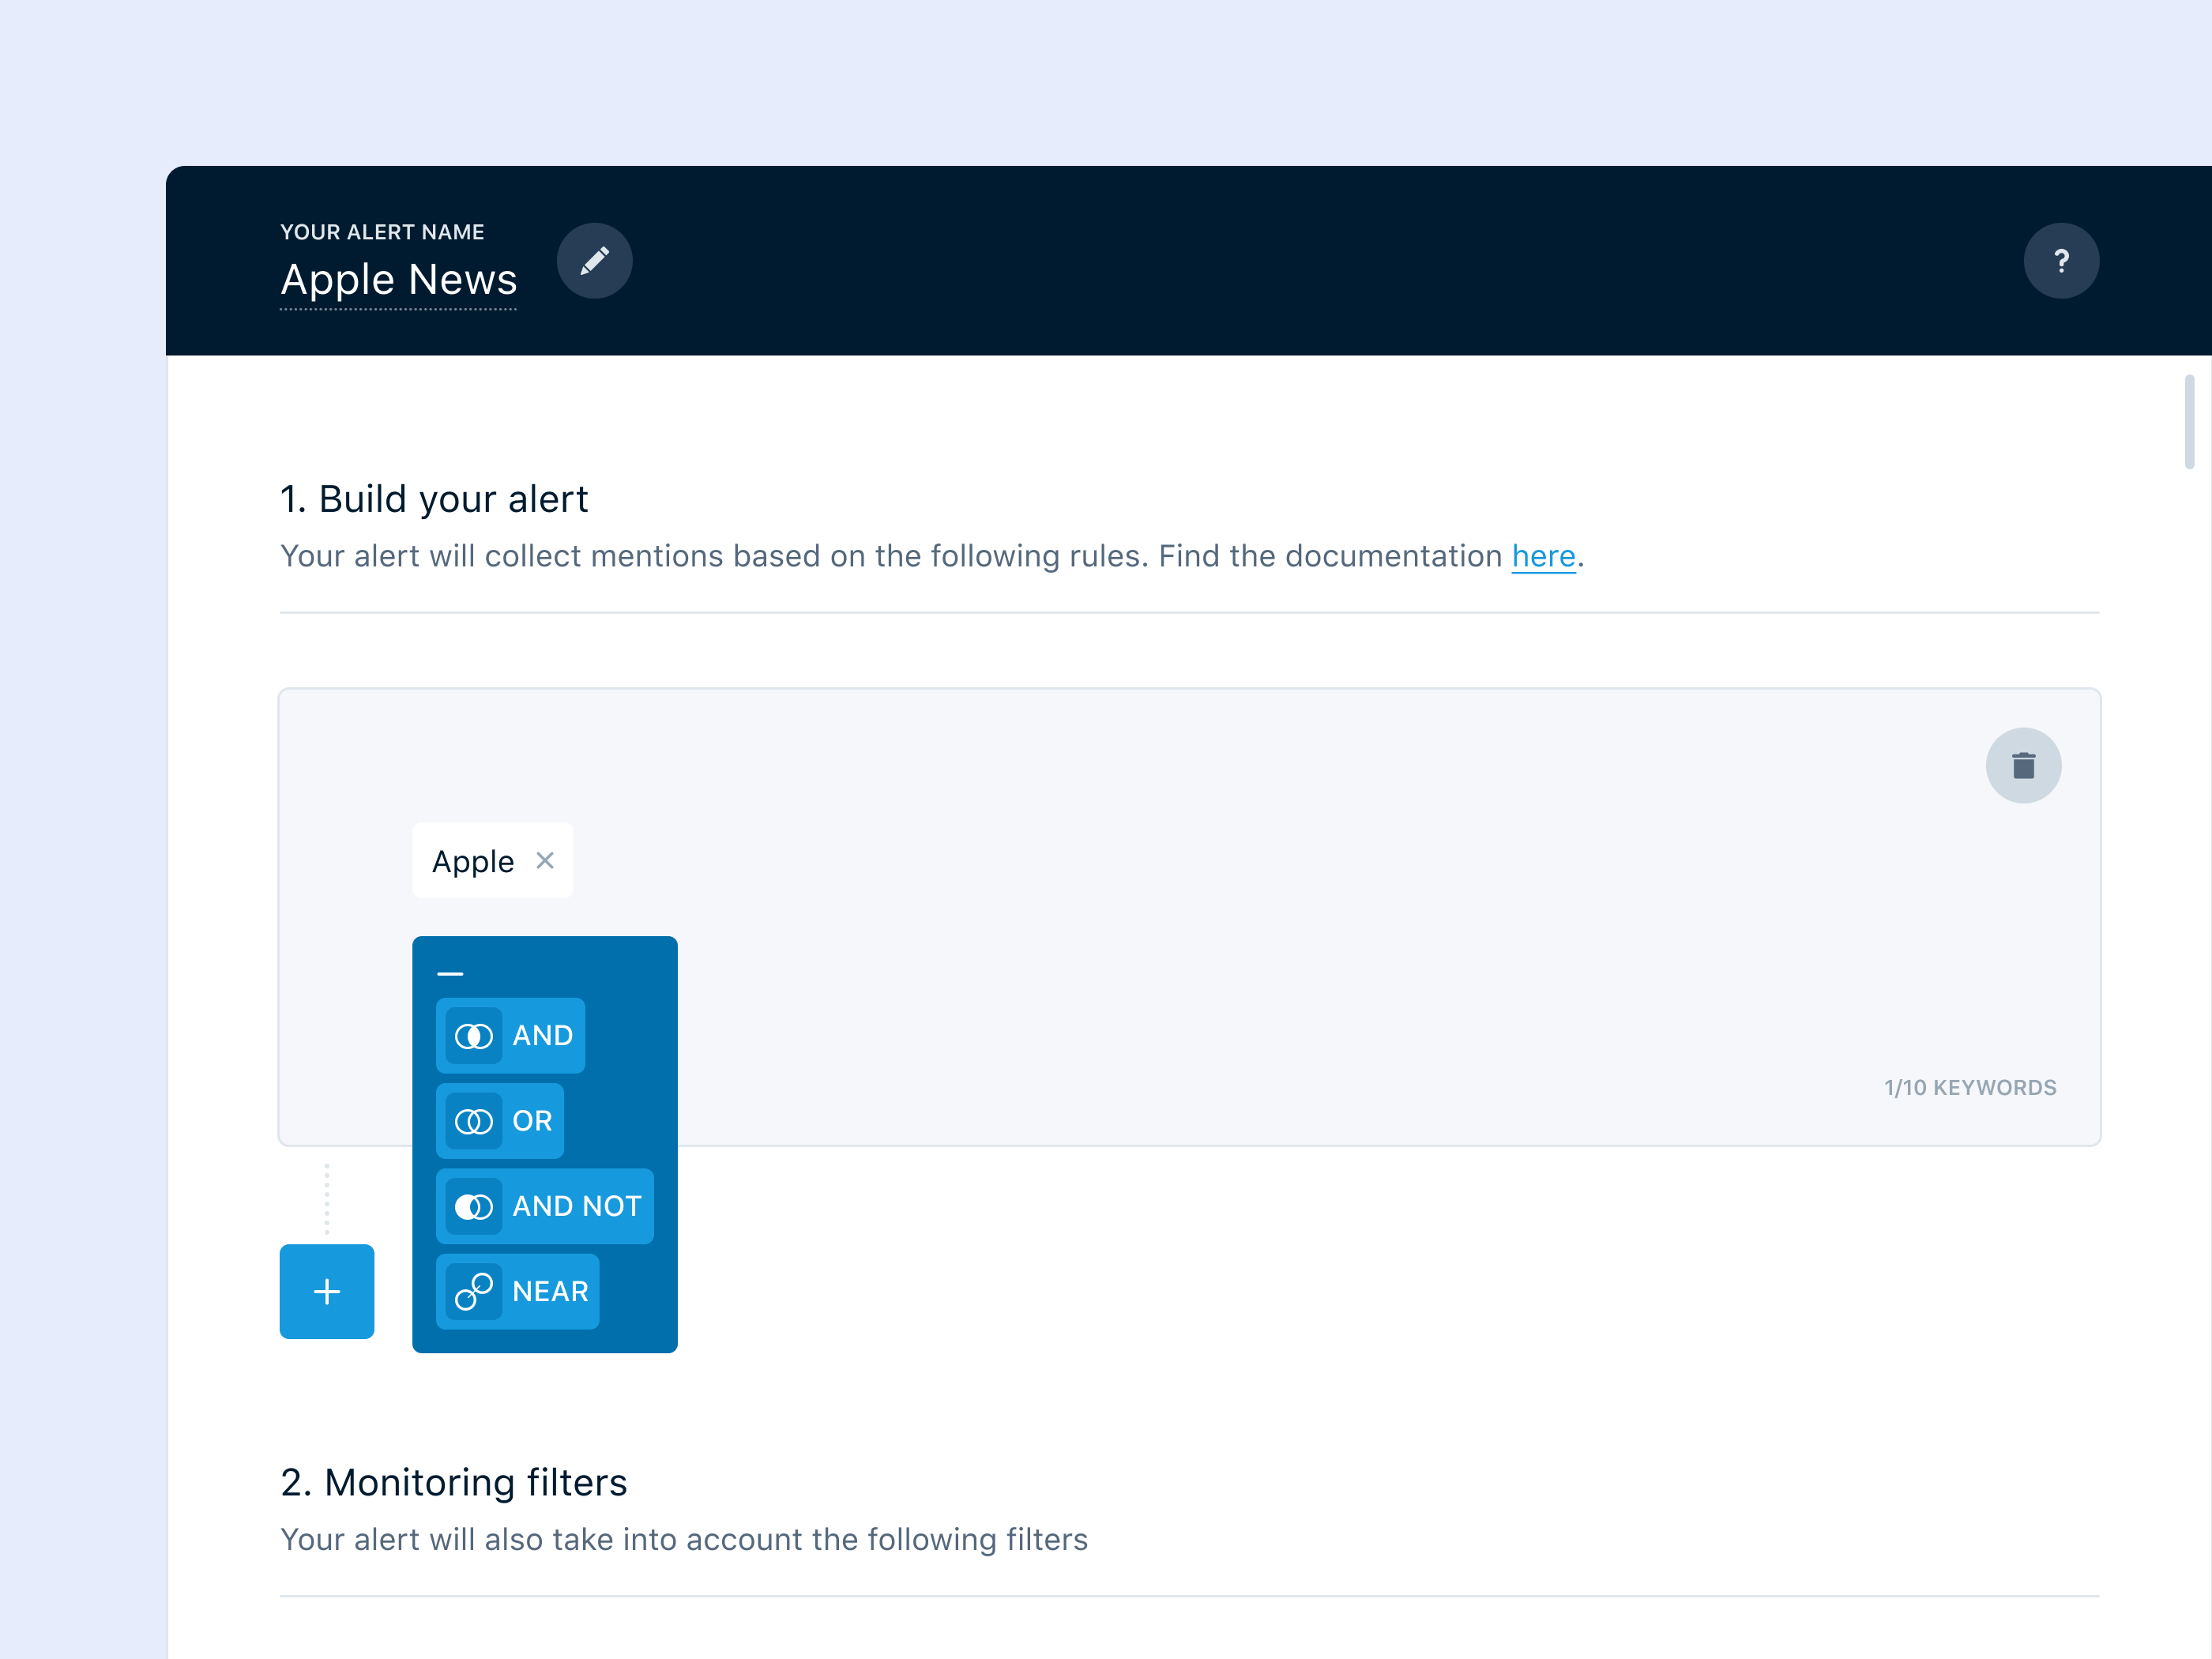Delete the keyword group using trash icon

2022,765
